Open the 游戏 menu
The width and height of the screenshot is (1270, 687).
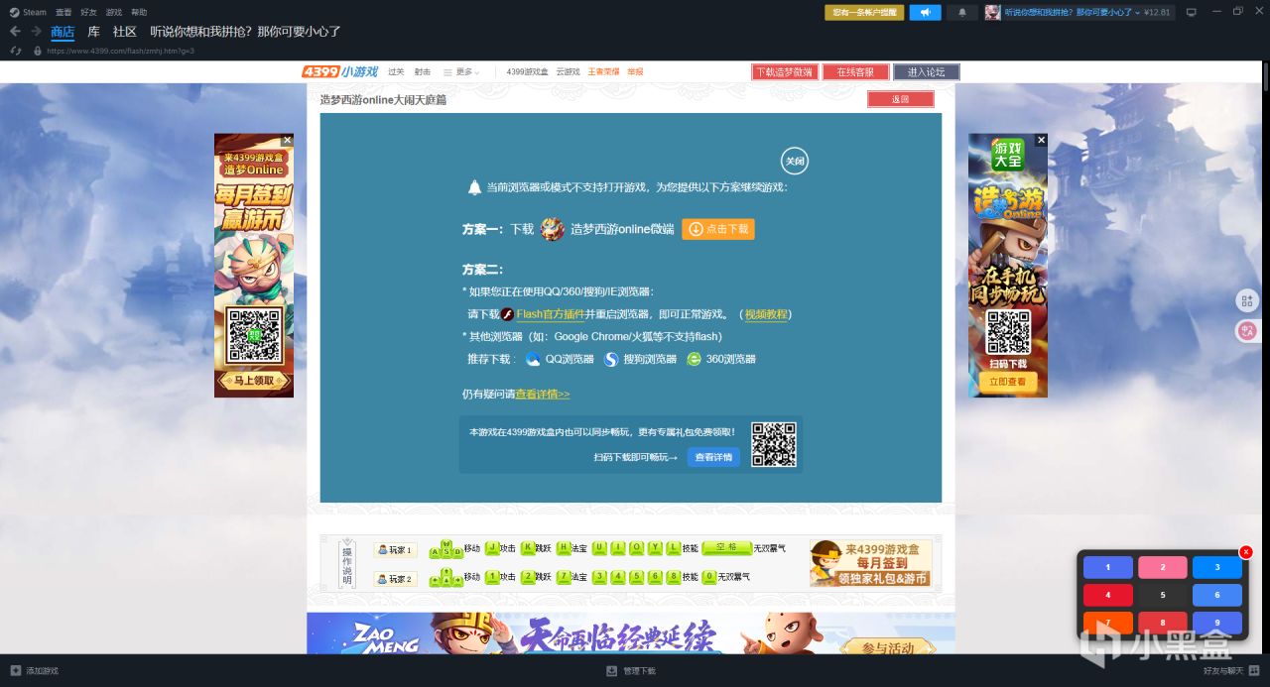pos(114,12)
